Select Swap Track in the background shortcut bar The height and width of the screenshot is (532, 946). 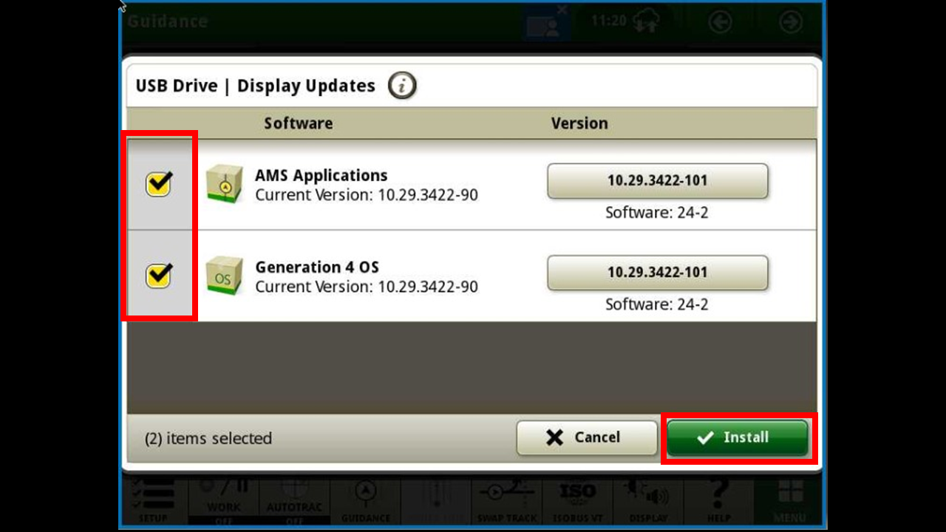point(506,502)
